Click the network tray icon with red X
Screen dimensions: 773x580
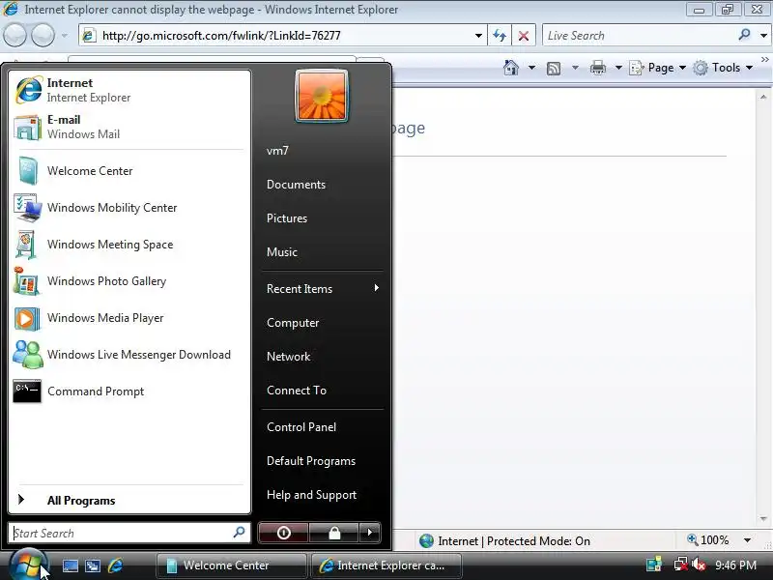pyautogui.click(x=681, y=565)
